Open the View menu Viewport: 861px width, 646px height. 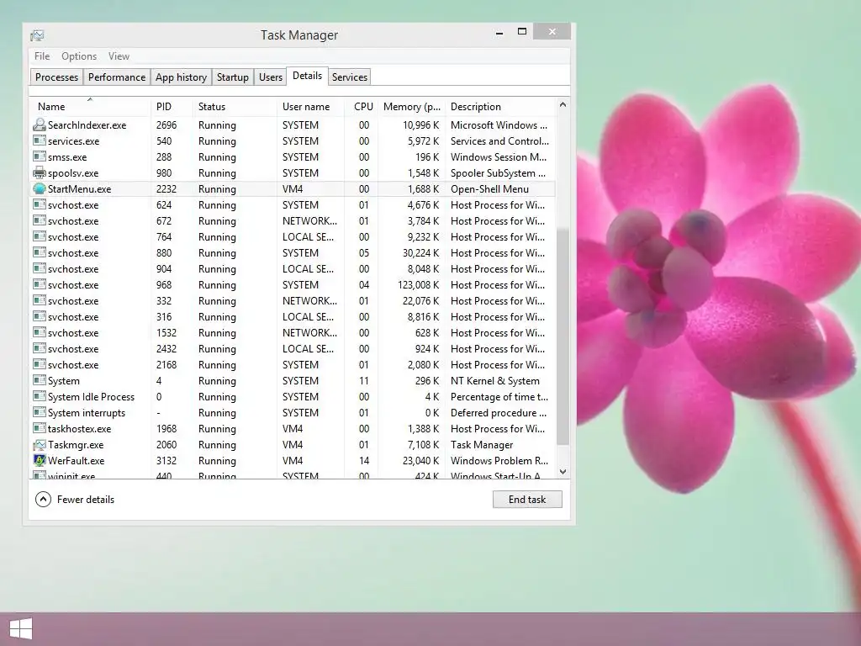(119, 56)
